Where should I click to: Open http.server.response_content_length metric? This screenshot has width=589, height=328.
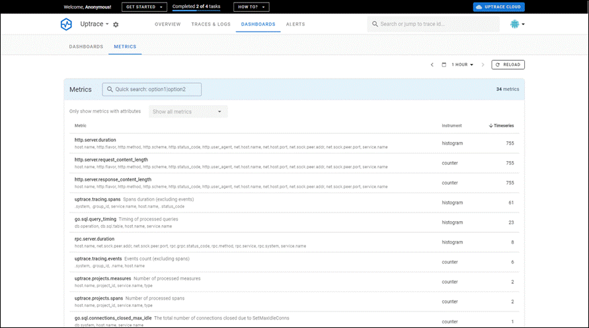click(112, 180)
